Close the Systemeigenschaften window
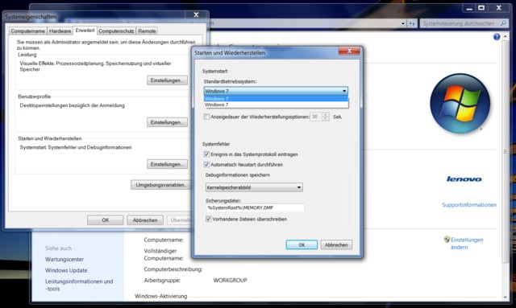 click(196, 14)
